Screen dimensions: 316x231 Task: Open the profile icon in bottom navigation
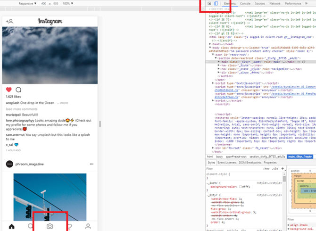[88, 226]
